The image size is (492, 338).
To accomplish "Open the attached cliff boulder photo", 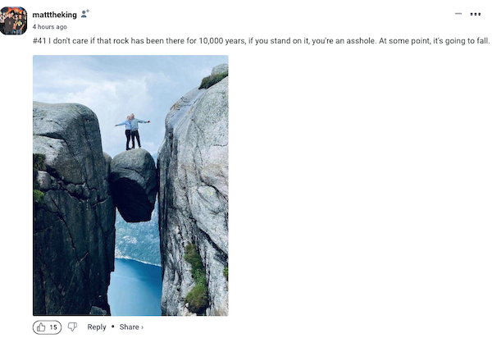I will click(130, 185).
